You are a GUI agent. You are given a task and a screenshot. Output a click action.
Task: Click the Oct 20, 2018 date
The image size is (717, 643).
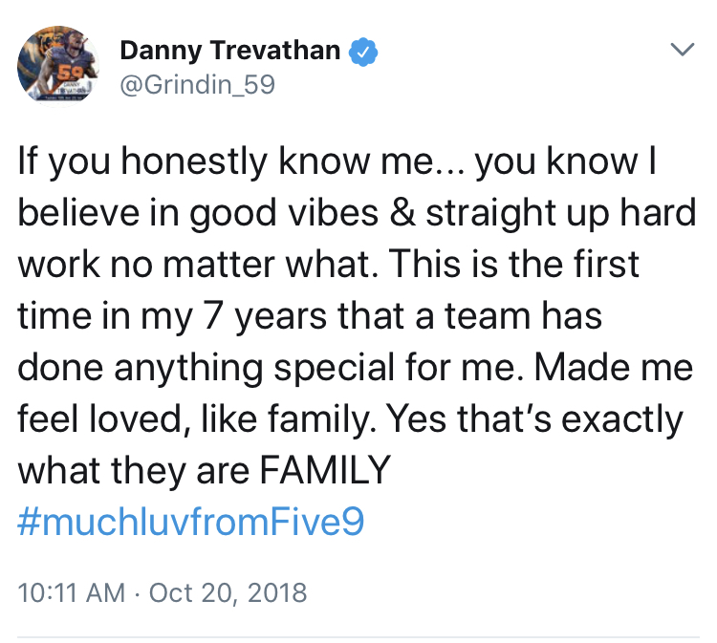[228, 593]
